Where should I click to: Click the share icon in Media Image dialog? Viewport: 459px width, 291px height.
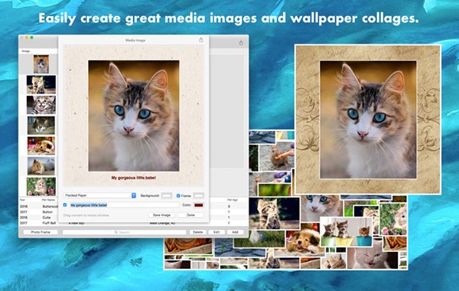200,40
